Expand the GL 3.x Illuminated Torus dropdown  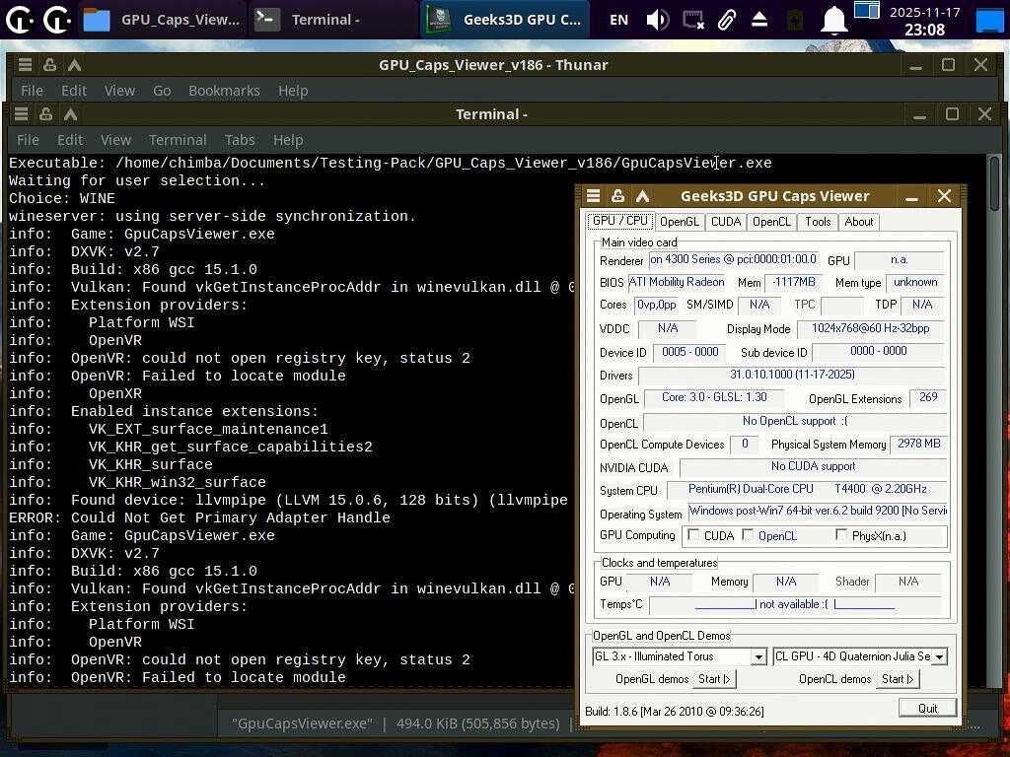[758, 656]
